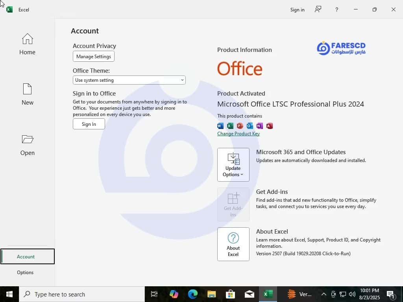Click Sign in on the title bar
403x302 pixels.
click(x=298, y=10)
